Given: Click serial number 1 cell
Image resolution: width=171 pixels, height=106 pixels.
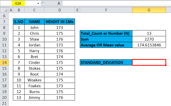Looking at the screenshot, I should tap(19, 28).
